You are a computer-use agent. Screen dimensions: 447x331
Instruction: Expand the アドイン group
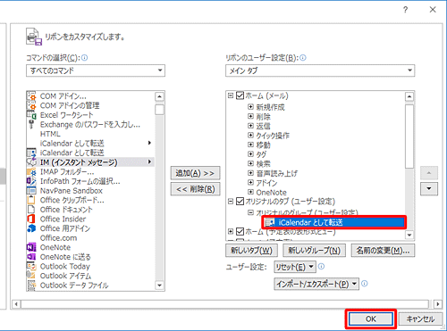pos(250,182)
